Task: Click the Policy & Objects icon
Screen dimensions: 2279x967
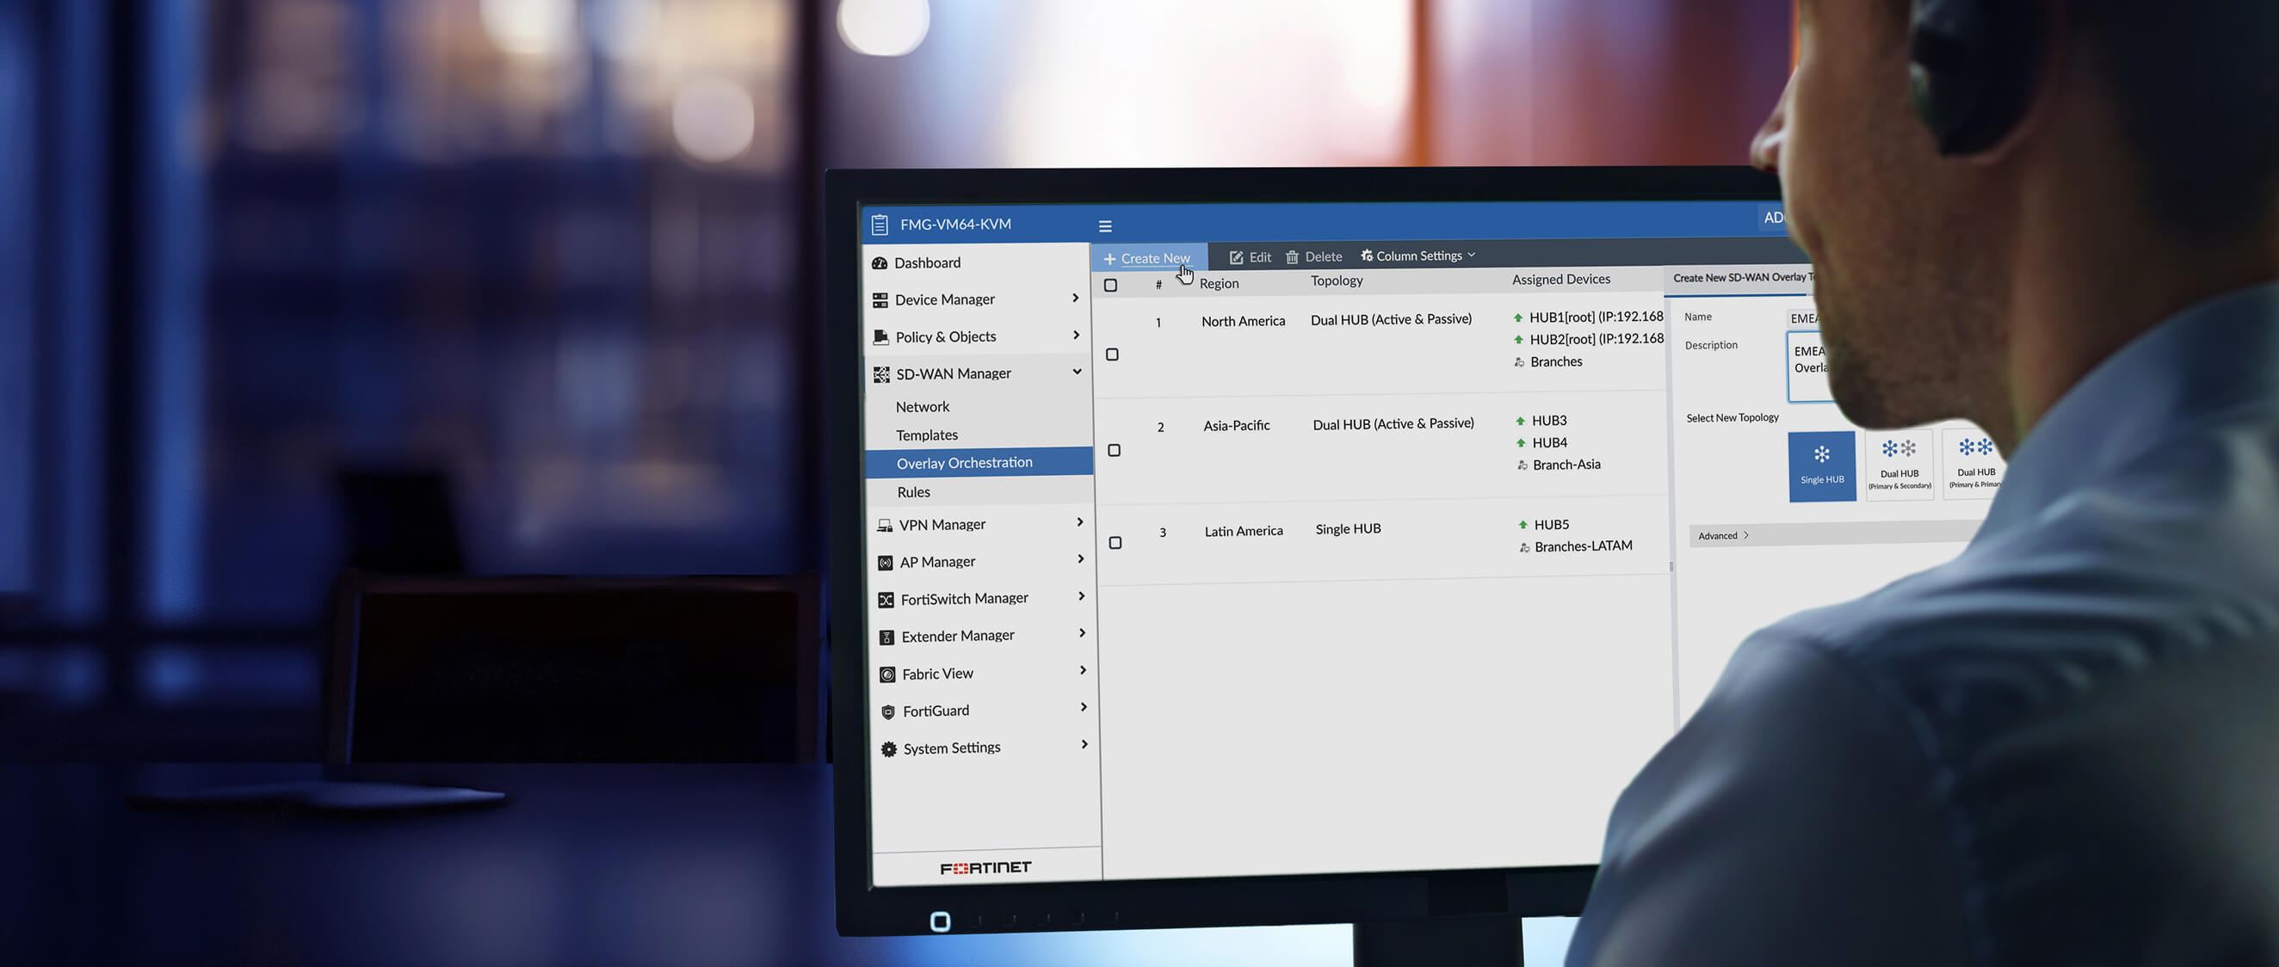Action: pos(881,337)
